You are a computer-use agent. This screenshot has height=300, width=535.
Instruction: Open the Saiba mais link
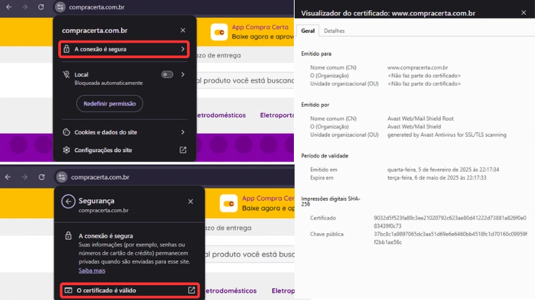(91, 270)
